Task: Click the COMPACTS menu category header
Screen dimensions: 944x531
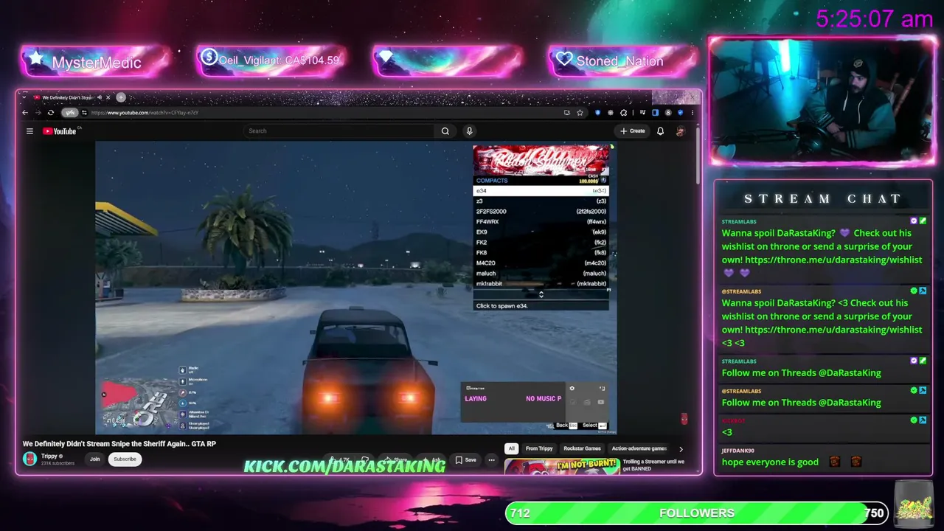Action: pyautogui.click(x=492, y=181)
